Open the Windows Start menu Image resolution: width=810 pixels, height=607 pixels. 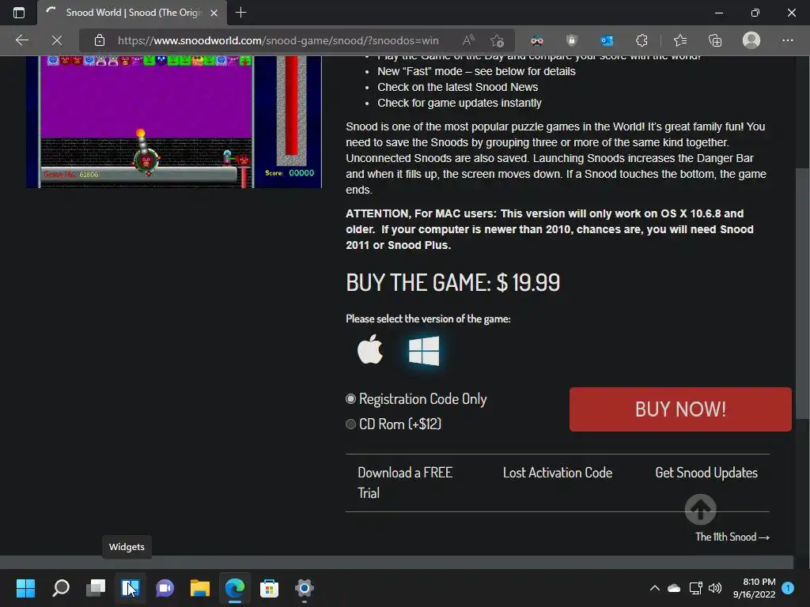(26, 588)
